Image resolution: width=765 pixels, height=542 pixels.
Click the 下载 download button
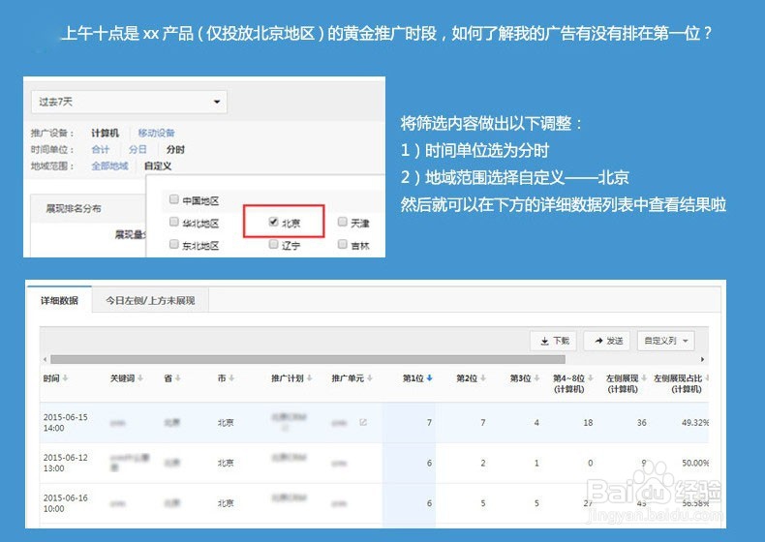554,341
